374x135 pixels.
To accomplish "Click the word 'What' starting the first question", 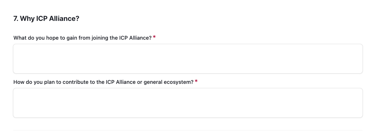I will coord(20,38).
